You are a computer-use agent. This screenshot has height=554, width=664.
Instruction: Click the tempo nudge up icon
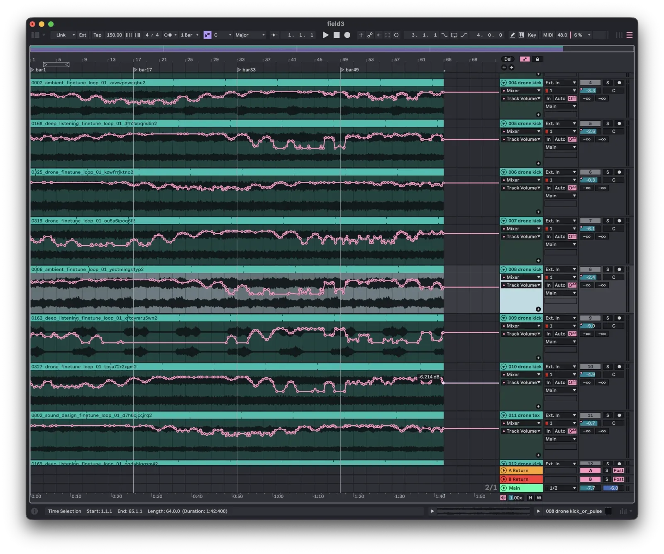click(x=137, y=35)
